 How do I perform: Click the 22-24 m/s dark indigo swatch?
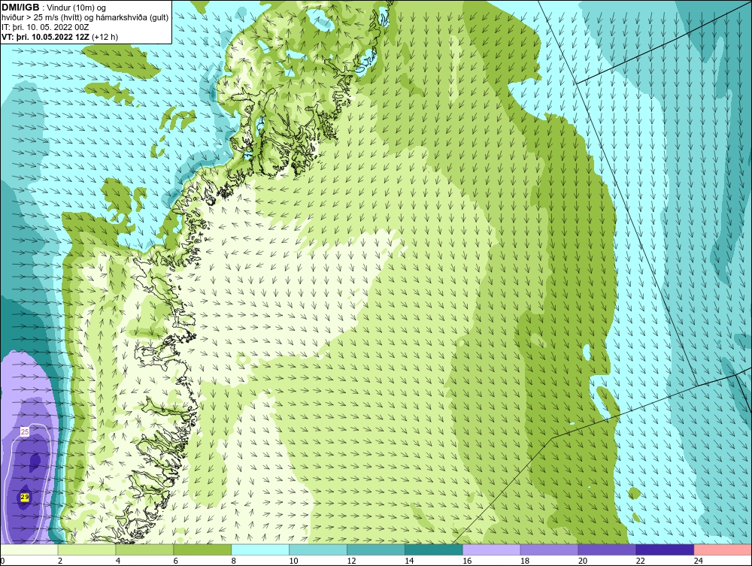tap(665, 549)
